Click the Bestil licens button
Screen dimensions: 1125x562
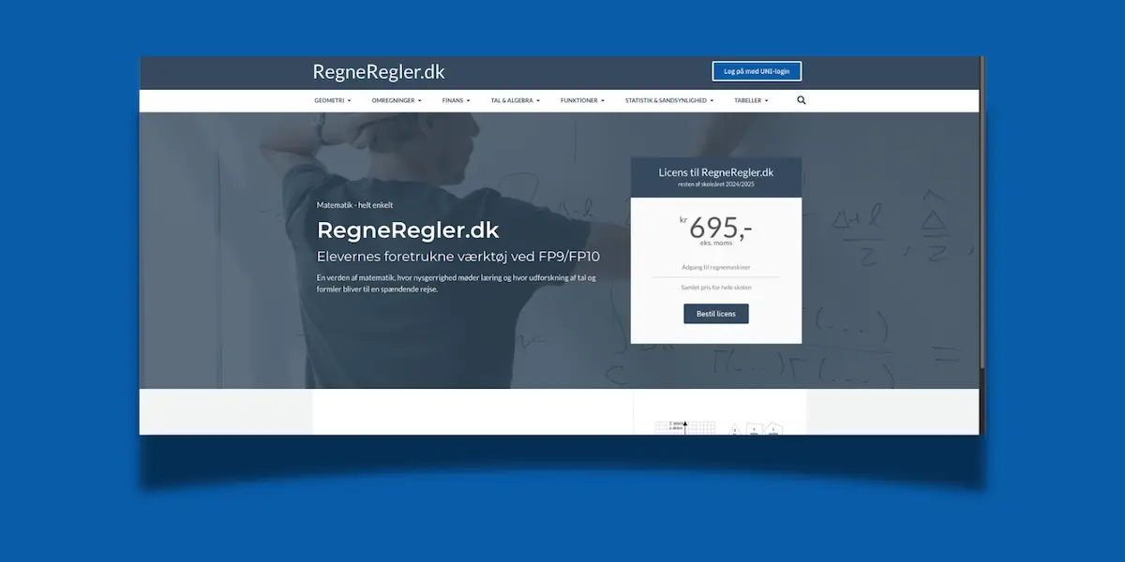[715, 314]
